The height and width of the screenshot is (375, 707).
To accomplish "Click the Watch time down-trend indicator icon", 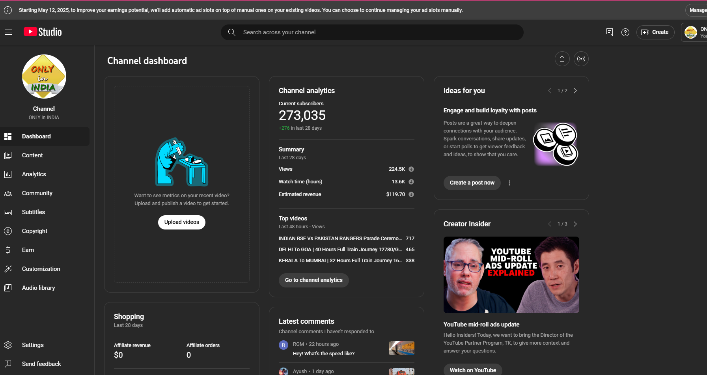I will click(411, 182).
